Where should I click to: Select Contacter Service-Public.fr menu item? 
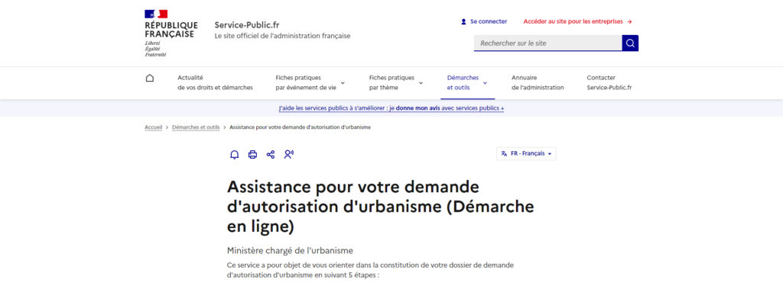pos(609,82)
